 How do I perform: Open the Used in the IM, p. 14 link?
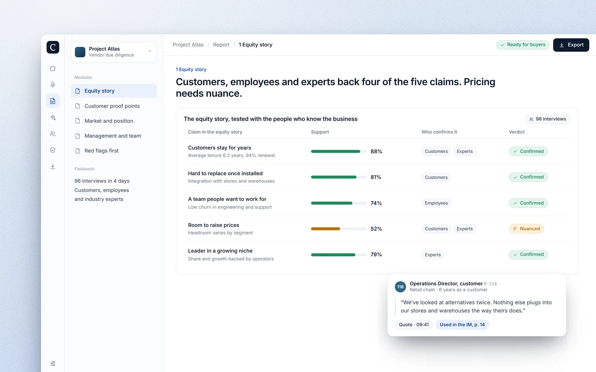(x=462, y=325)
